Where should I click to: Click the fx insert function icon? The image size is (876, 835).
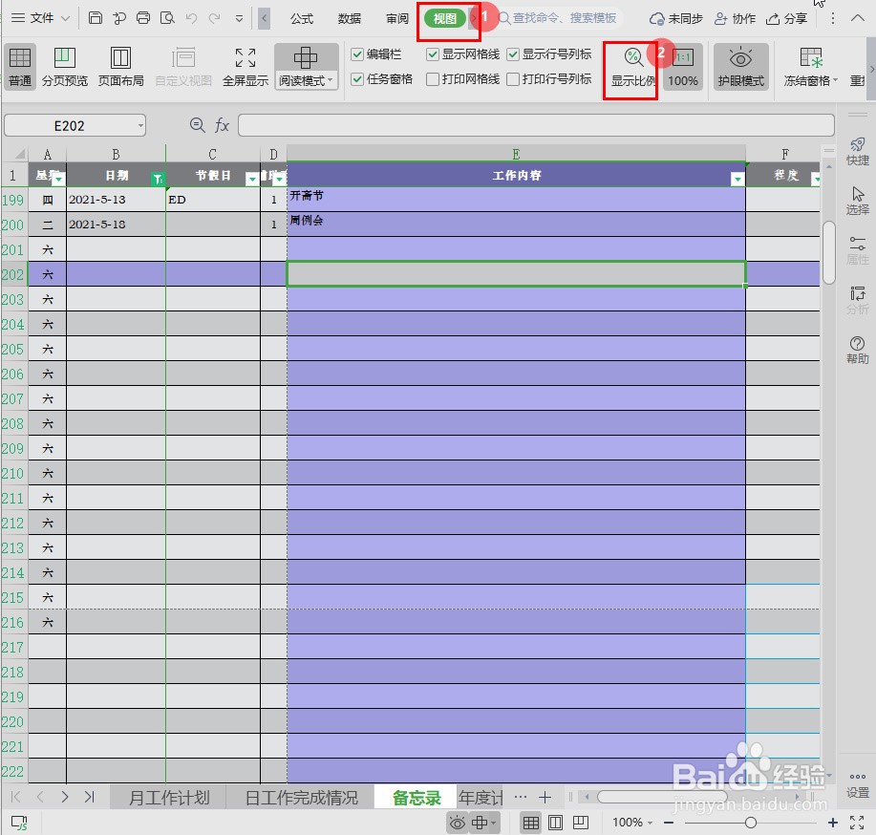point(222,125)
